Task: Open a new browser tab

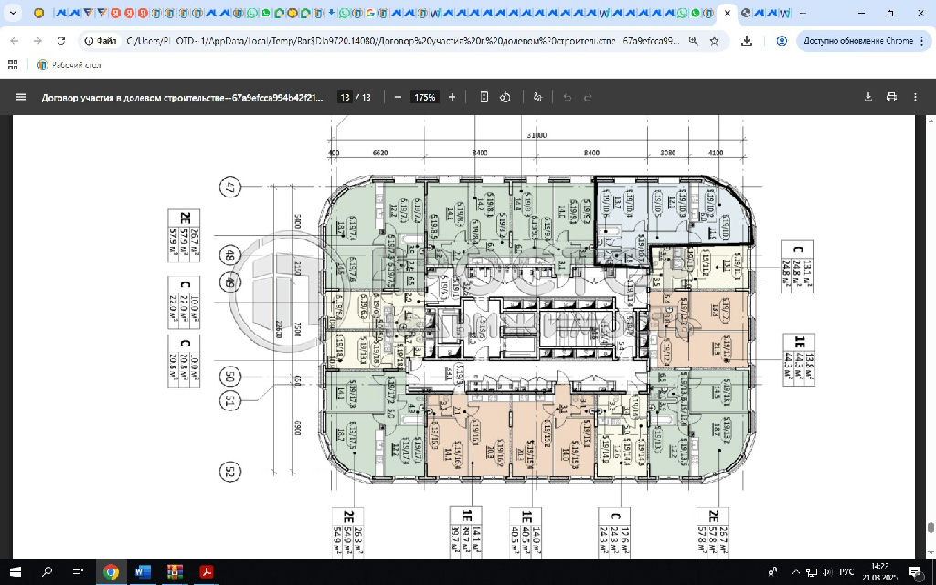Action: (803, 14)
